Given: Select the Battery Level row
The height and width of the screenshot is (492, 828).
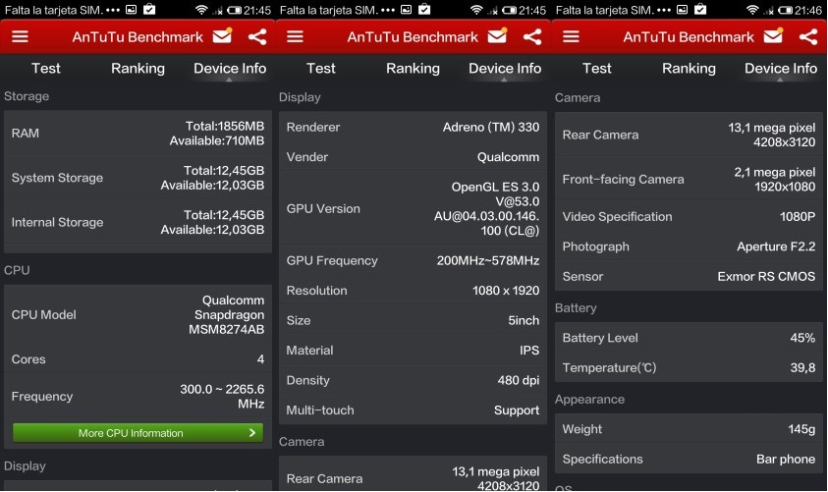Looking at the screenshot, I should click(x=689, y=338).
